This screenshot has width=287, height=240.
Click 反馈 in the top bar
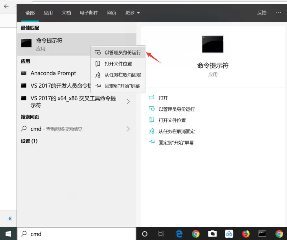coord(262,13)
